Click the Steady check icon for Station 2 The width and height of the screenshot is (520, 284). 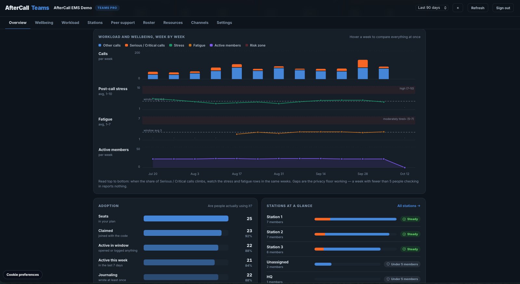404,234
